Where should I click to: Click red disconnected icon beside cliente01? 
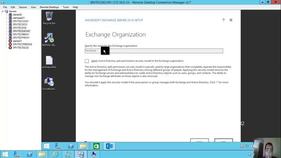pyautogui.click(x=10, y=41)
